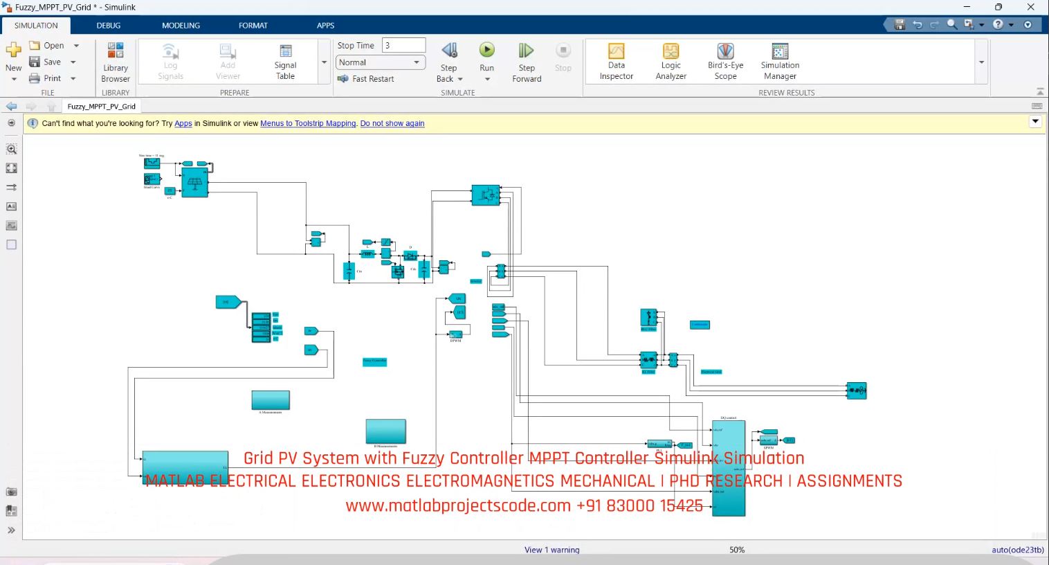
Task: Open the Library Browser
Action: 116,62
